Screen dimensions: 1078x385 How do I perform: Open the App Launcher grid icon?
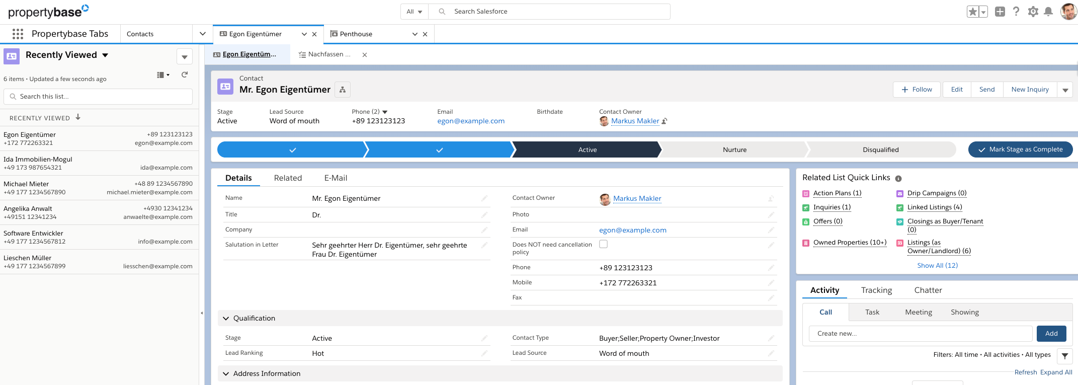[18, 34]
